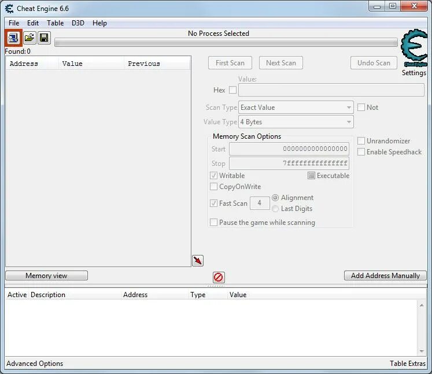The height and width of the screenshot is (374, 432).
Task: Toggle the Executable checkbox
Action: 311,175
